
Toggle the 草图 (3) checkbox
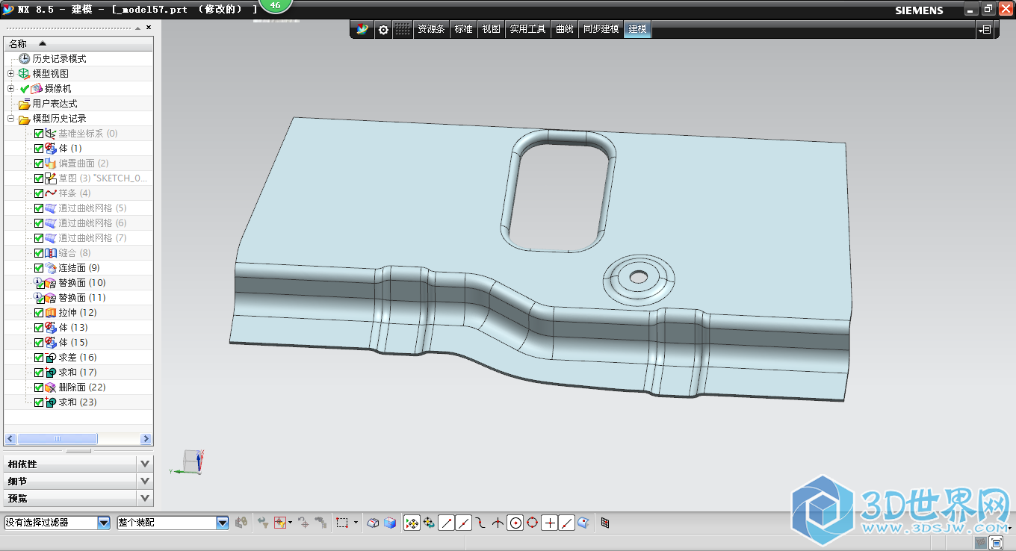39,178
